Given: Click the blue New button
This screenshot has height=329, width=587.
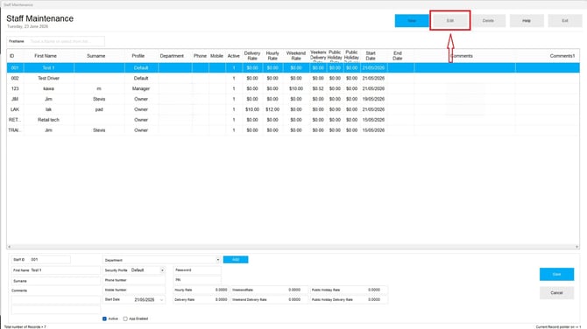Looking at the screenshot, I should (x=412, y=21).
